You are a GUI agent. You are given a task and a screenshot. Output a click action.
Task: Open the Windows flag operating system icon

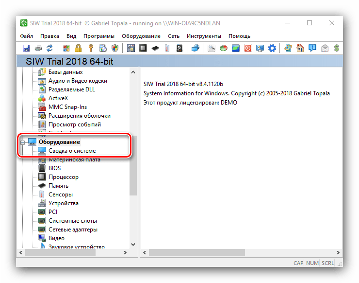[66, 48]
